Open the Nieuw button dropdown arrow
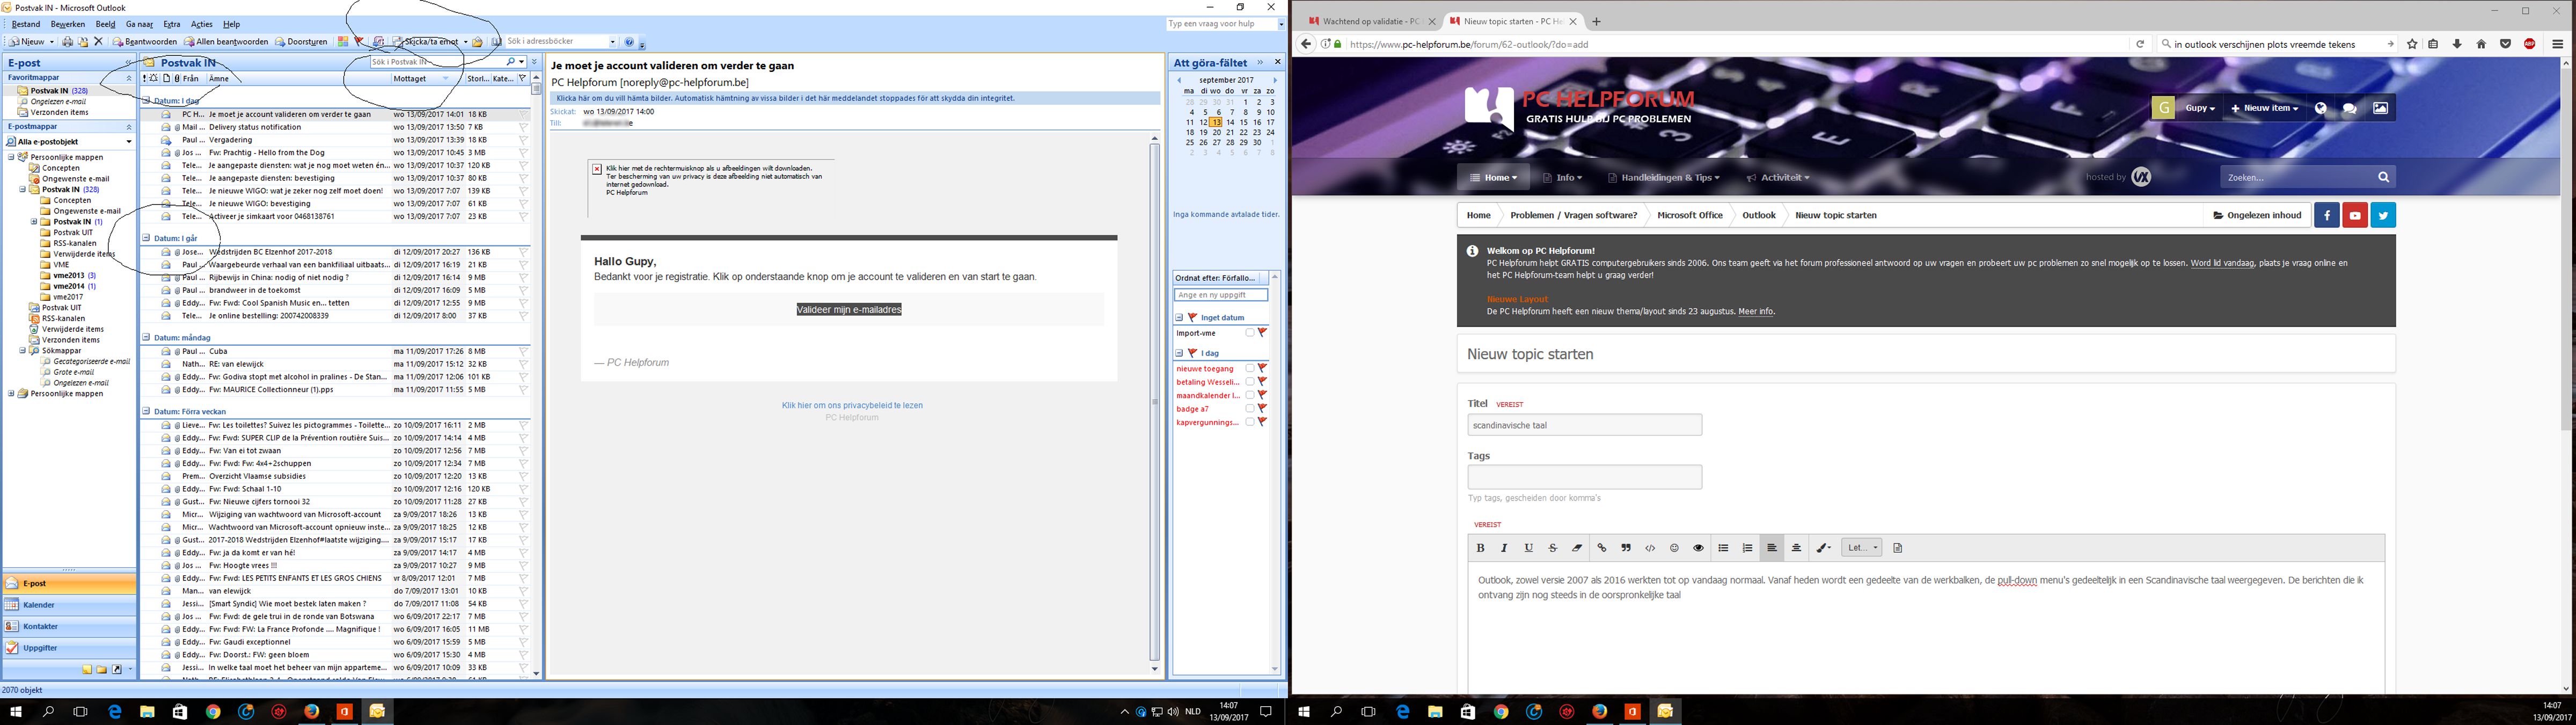This screenshot has height=725, width=2576. (x=51, y=42)
